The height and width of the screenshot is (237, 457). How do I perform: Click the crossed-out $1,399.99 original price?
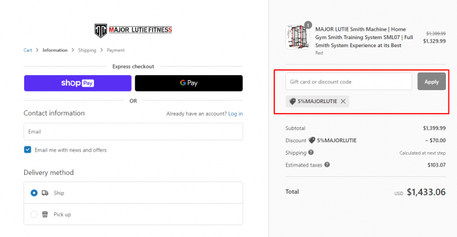[x=435, y=33]
